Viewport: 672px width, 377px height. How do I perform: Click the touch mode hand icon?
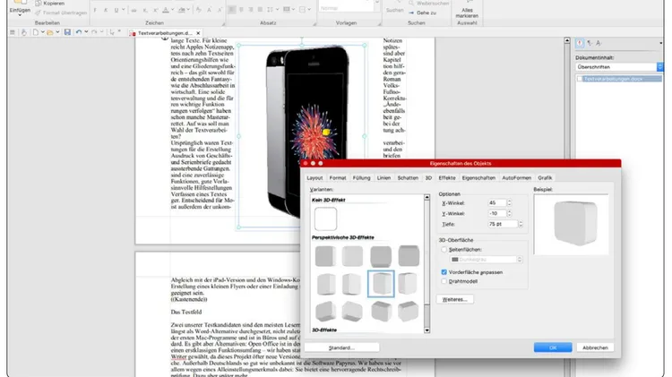[24, 32]
